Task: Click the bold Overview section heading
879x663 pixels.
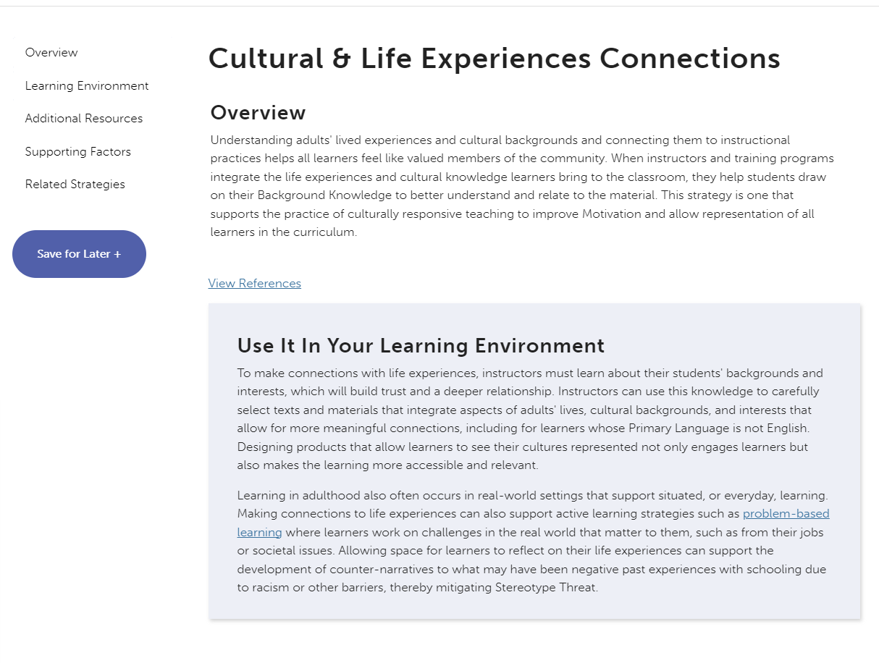Action: pos(258,113)
